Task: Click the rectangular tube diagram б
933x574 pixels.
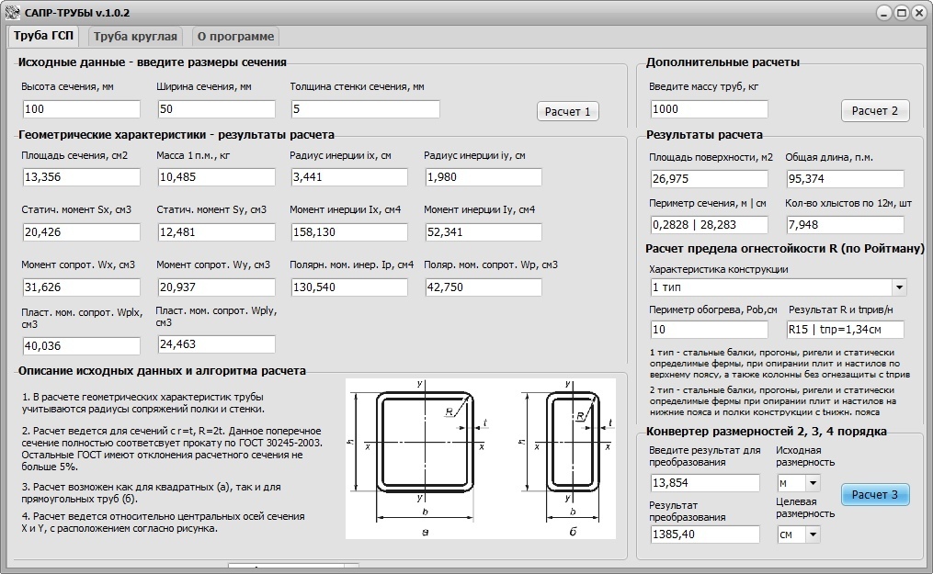Action: (567, 458)
